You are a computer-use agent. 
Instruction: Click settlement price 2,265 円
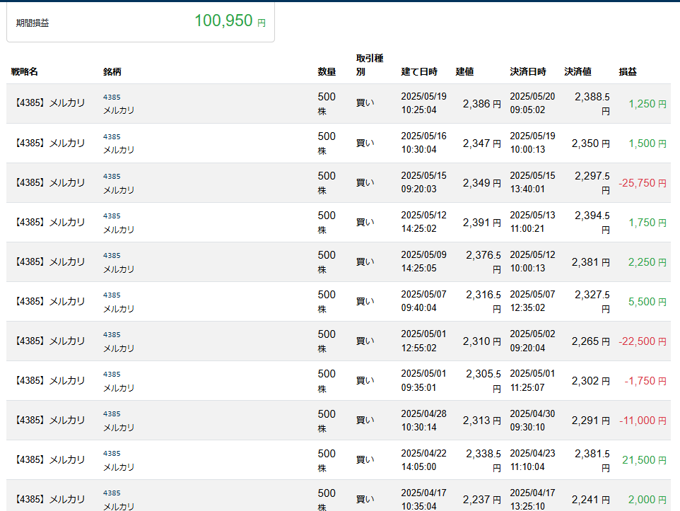click(591, 341)
